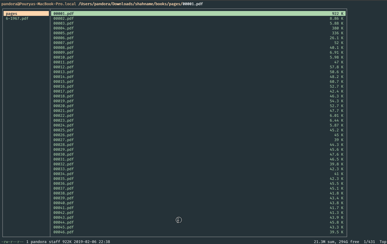Select 00038.pdf in the file column
The image size is (387, 244).
pos(63,193)
